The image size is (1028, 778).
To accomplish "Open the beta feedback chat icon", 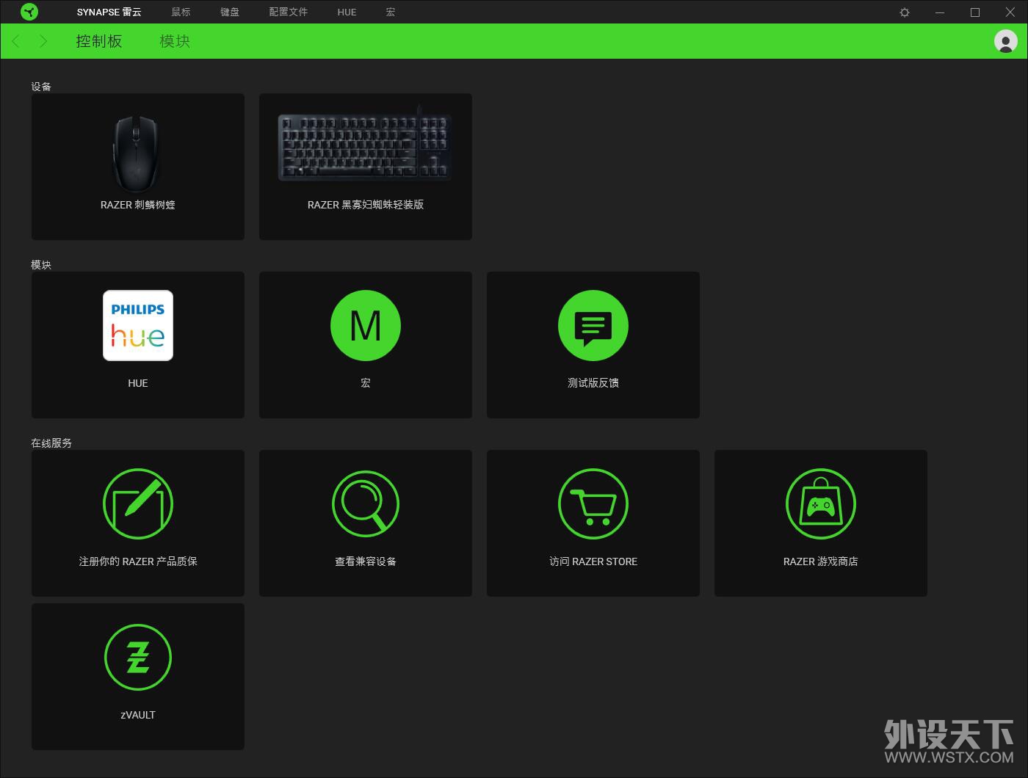I will point(593,325).
